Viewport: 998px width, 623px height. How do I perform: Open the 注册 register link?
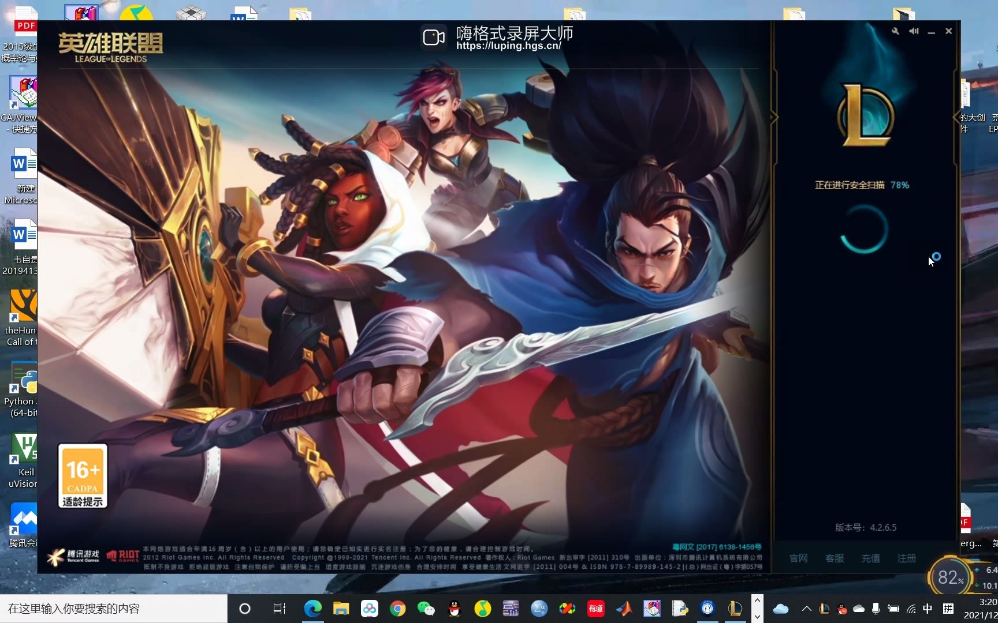(907, 558)
